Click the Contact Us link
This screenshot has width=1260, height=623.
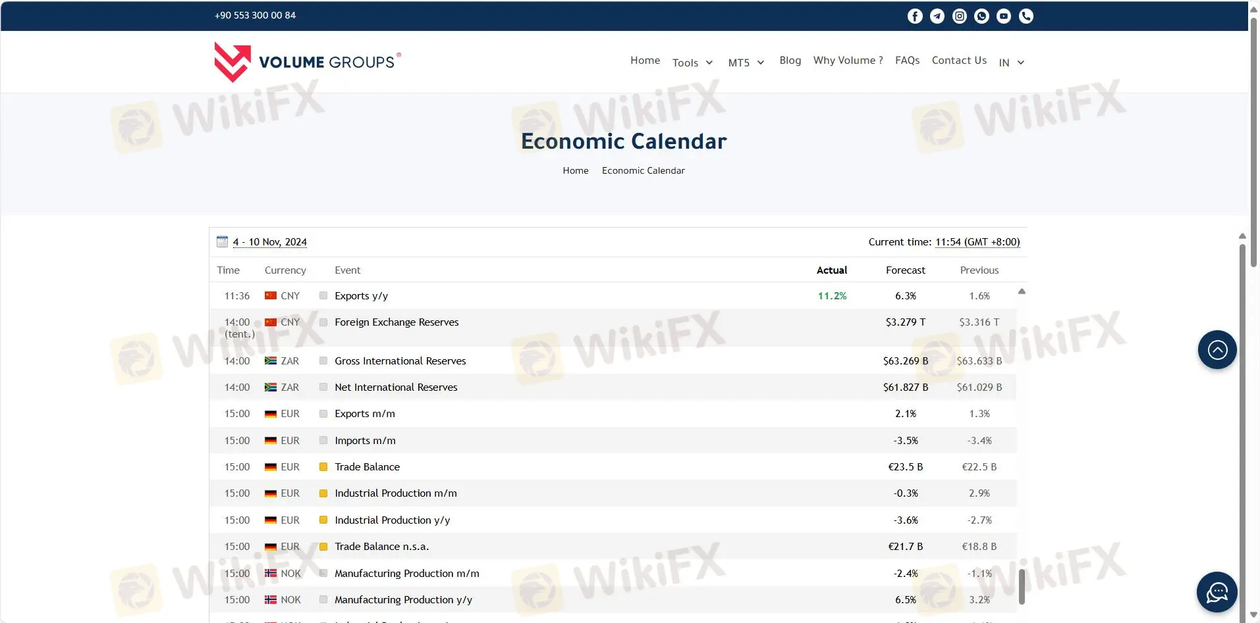959,61
